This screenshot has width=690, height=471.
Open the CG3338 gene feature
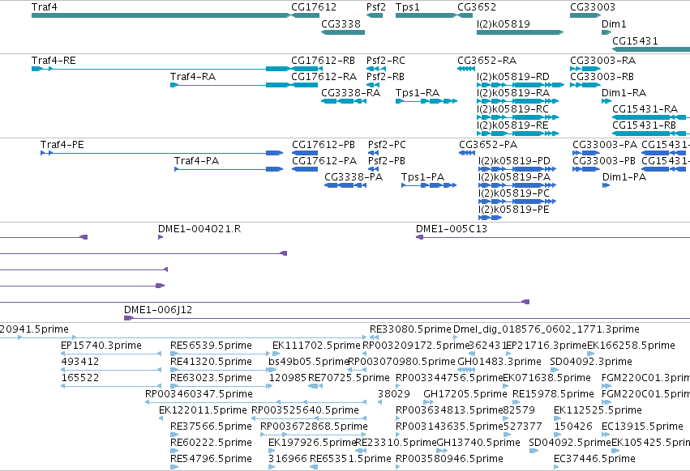pos(343,32)
